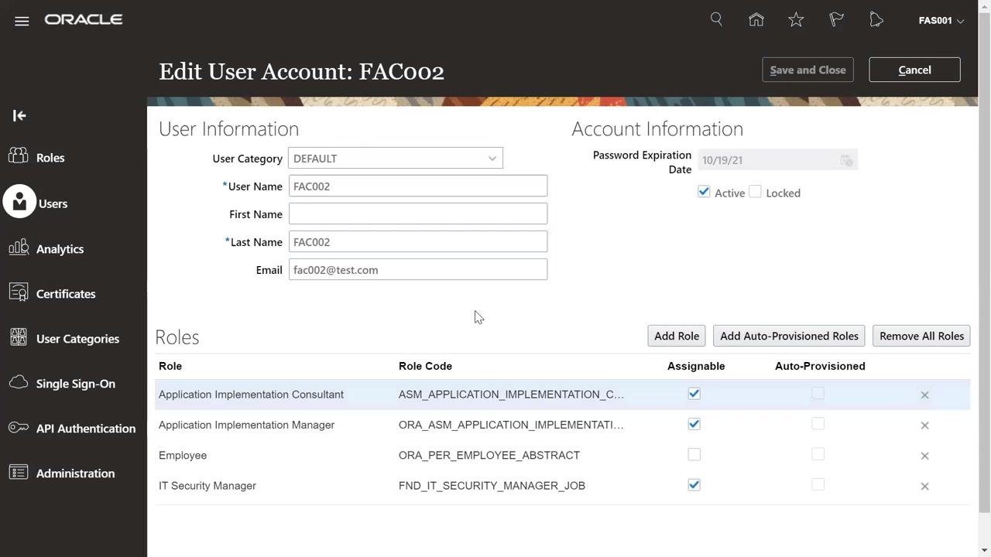Toggle Assignable for Application Implementation Manager
991x557 pixels.
coord(694,424)
